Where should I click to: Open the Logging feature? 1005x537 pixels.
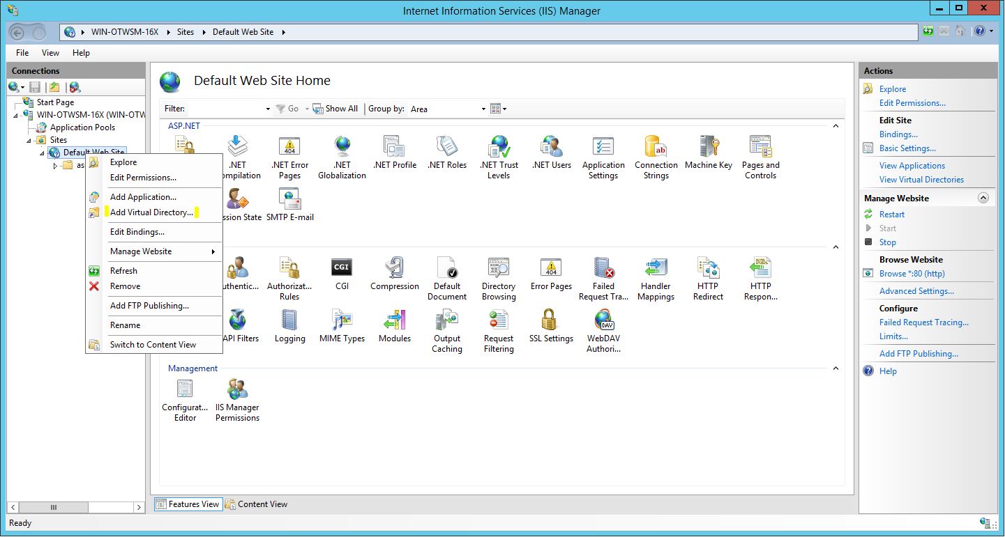click(289, 326)
